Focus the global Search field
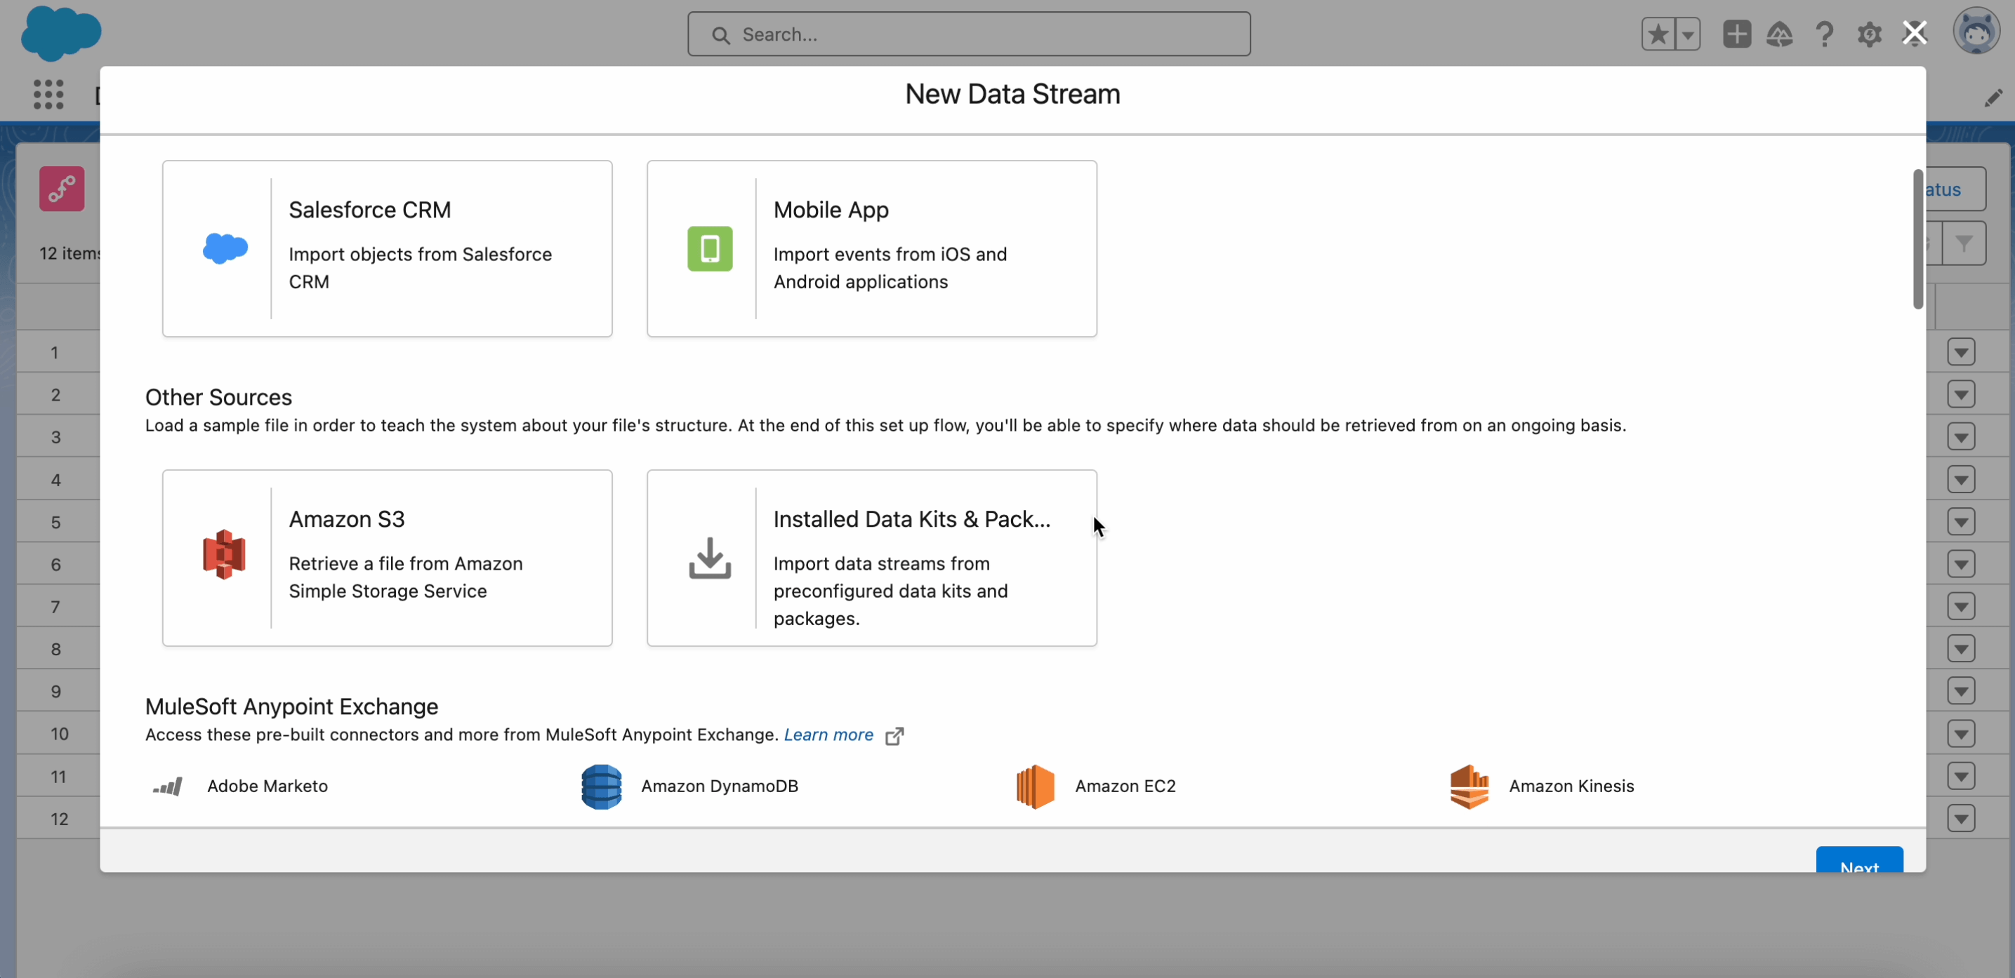This screenshot has height=978, width=2015. coord(968,34)
